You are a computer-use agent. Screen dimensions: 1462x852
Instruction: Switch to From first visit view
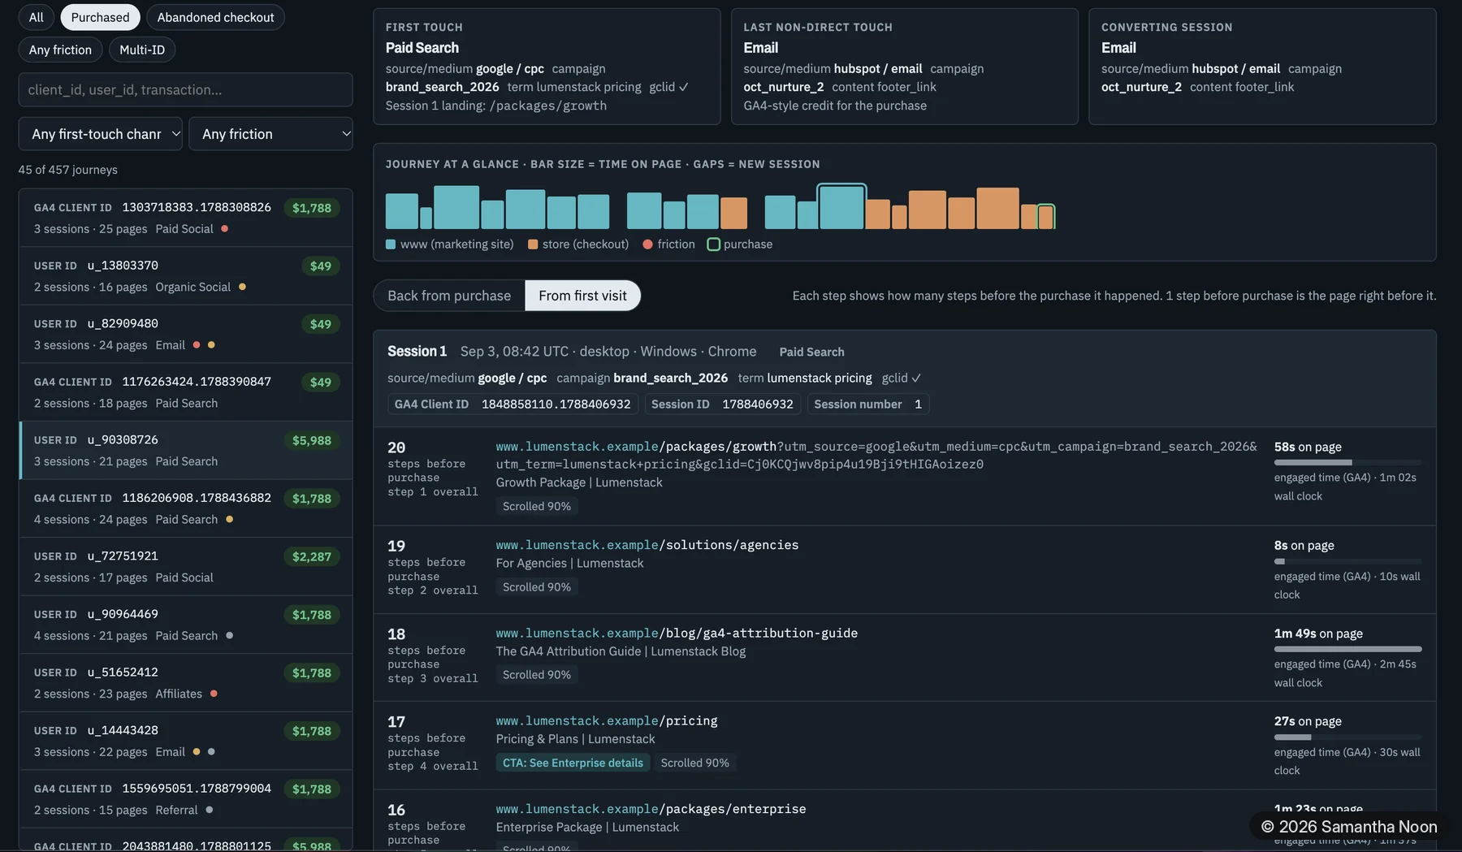[583, 296]
